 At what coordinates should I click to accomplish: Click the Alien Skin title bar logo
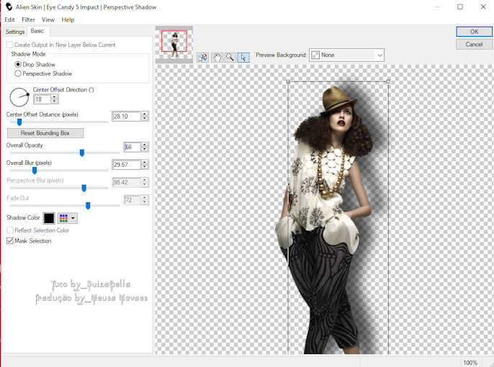[9, 6]
